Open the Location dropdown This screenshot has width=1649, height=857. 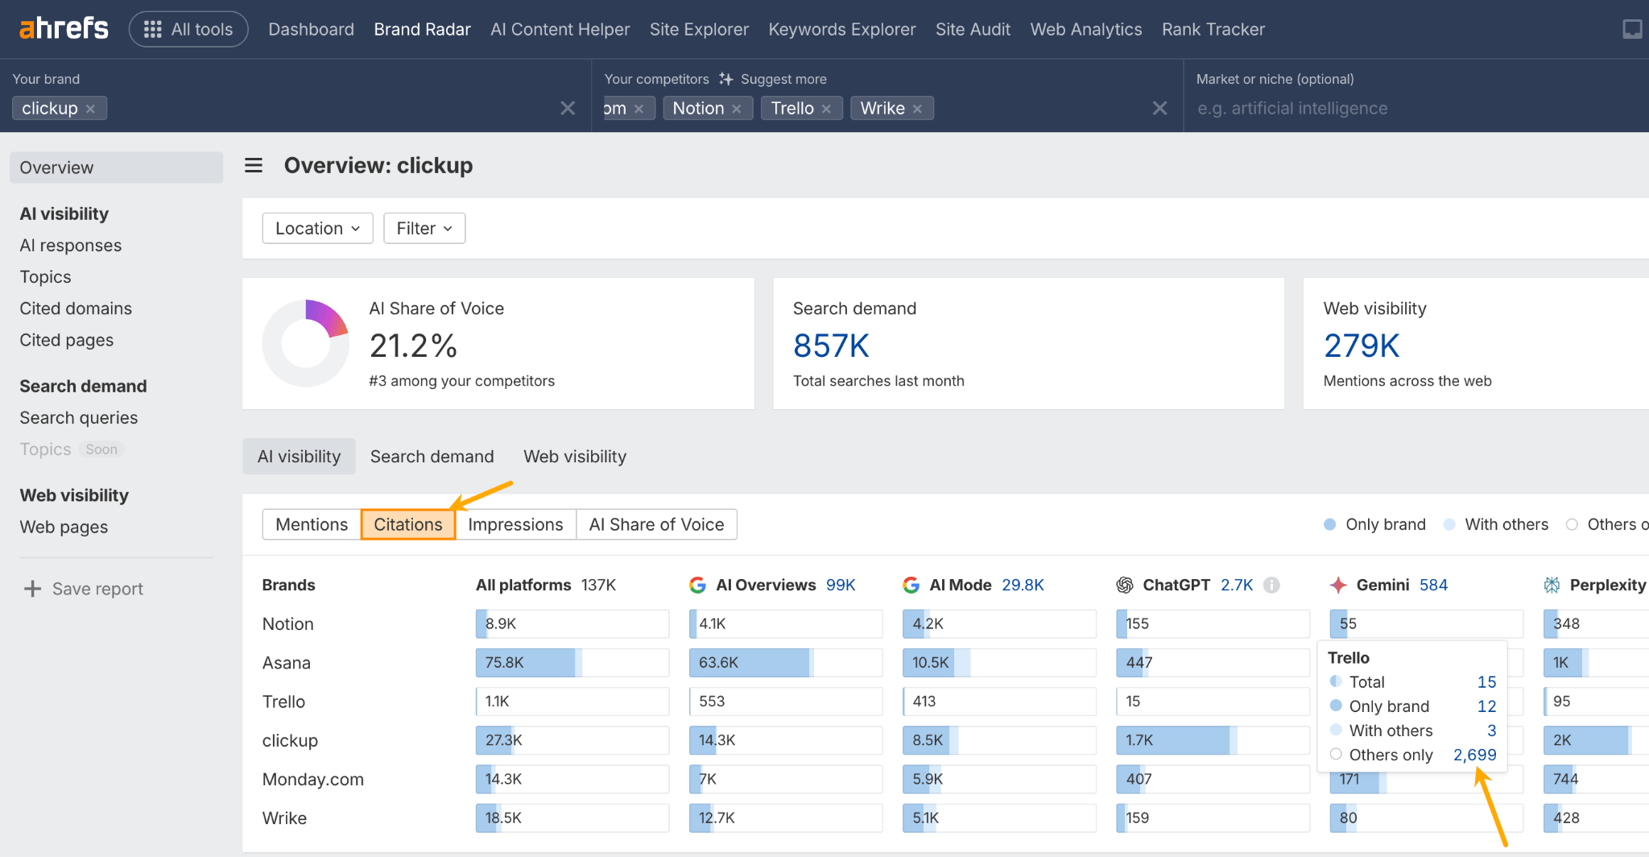click(x=316, y=228)
